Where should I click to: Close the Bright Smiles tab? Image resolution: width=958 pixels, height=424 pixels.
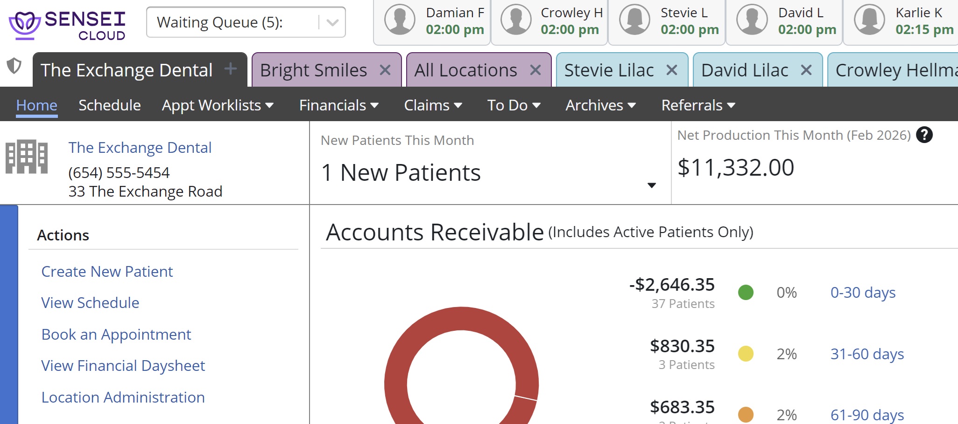click(x=385, y=70)
